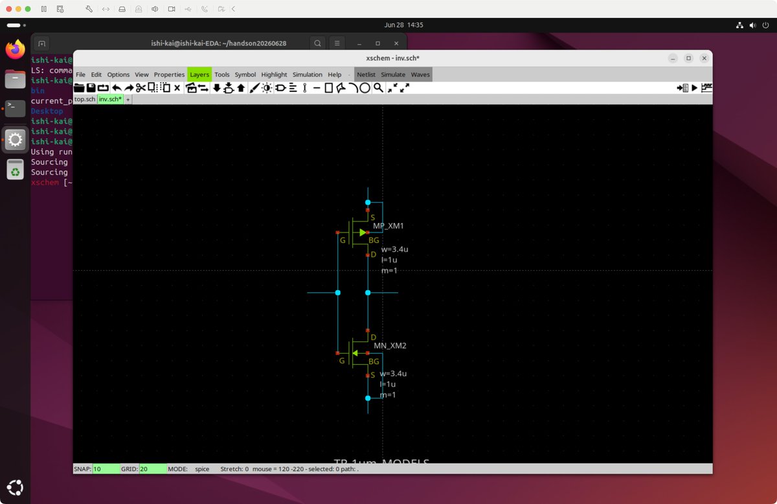Viewport: 777px width, 504px height.
Task: Click the terminal window search icon
Action: tap(318, 43)
